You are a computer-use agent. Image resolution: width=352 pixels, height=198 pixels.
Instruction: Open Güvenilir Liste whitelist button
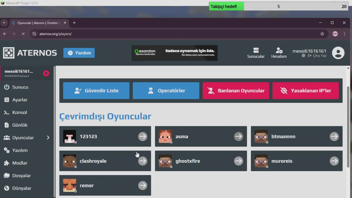pos(96,90)
